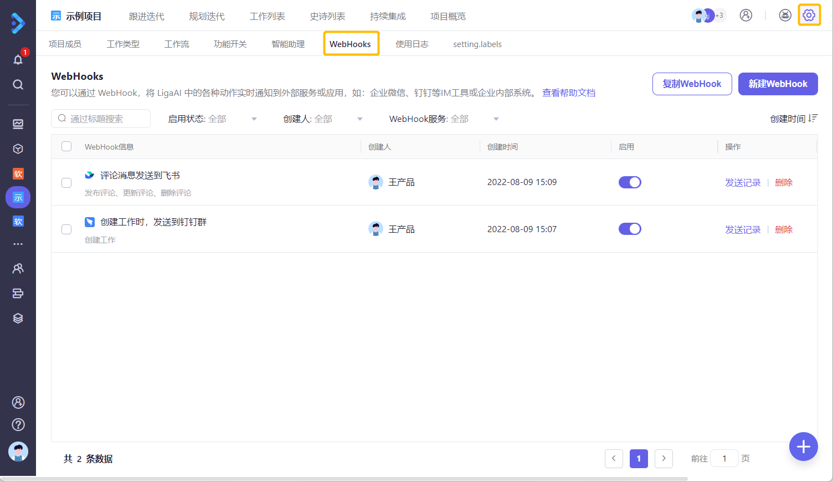This screenshot has height=482, width=833.
Task: Open the 持续集成 menu item
Action: (388, 16)
